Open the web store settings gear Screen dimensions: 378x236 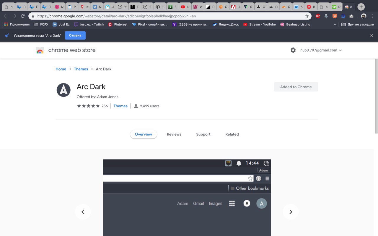click(293, 50)
